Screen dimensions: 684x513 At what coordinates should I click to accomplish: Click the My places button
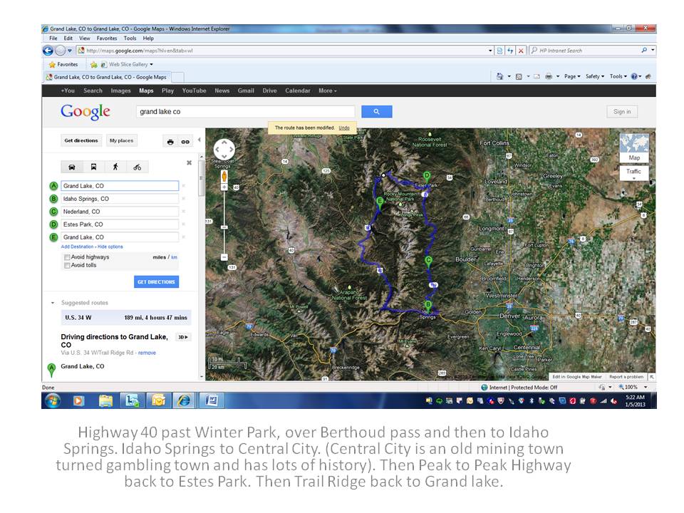pyautogui.click(x=121, y=140)
